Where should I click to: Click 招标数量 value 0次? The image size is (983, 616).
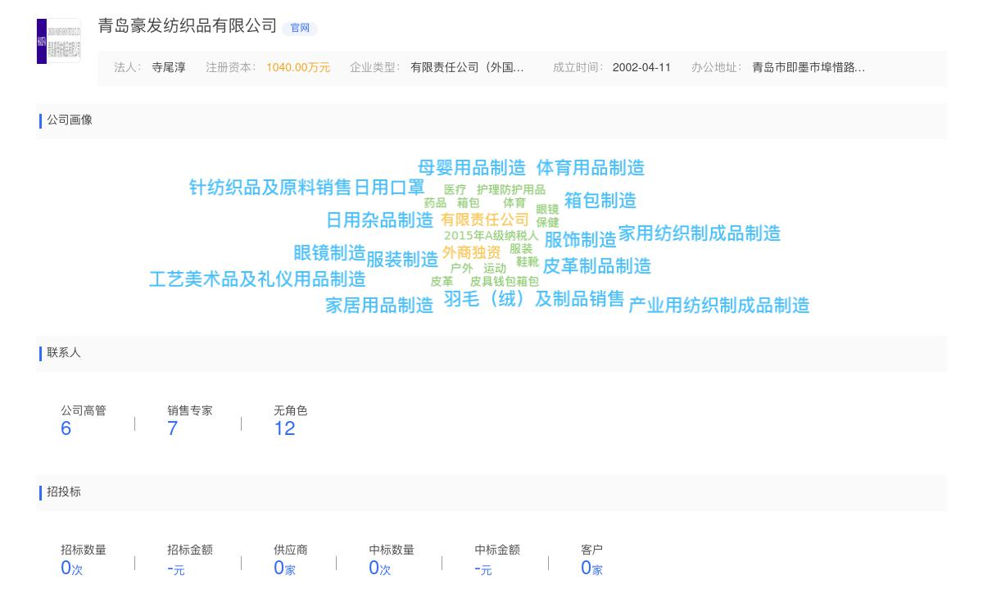(x=72, y=568)
